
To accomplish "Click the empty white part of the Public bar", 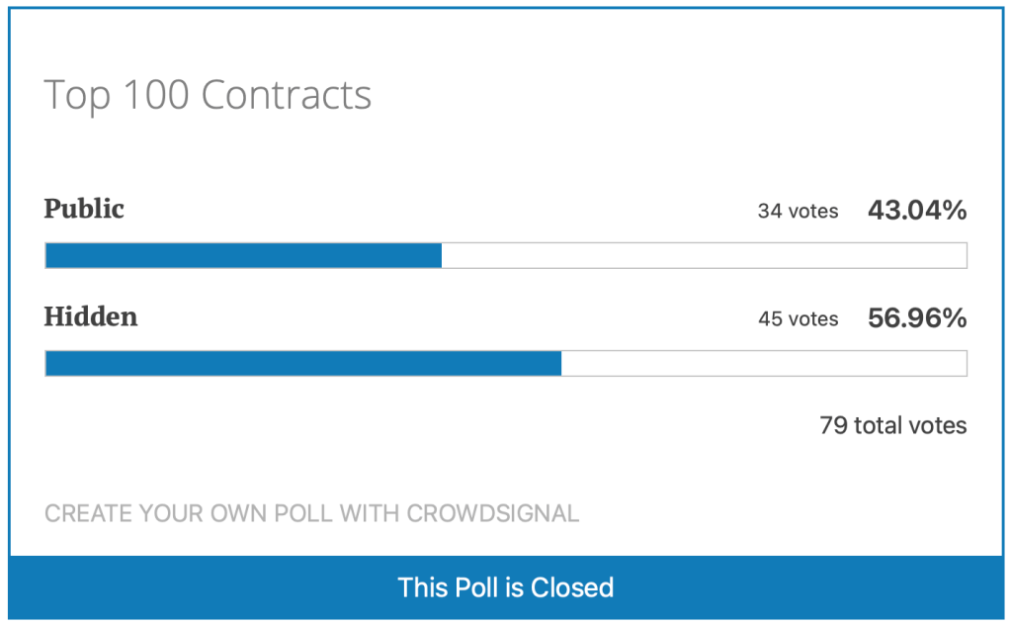I will coord(704,256).
